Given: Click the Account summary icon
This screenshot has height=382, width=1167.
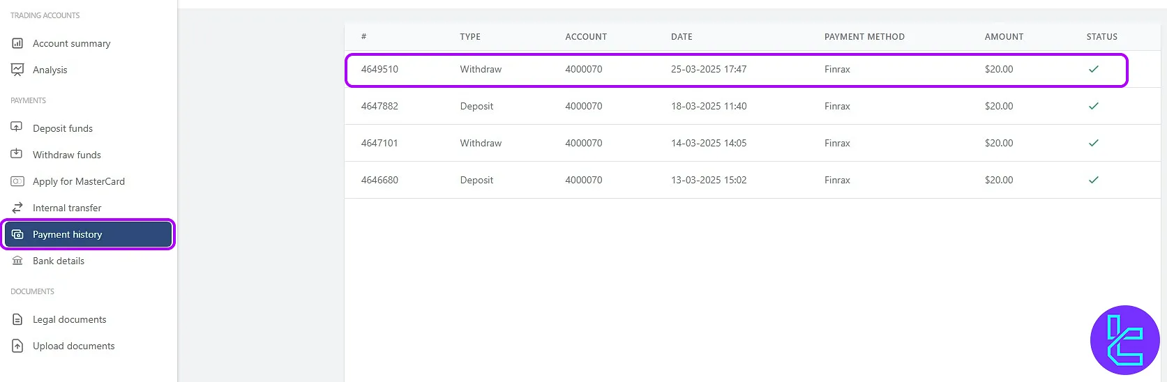Looking at the screenshot, I should [x=17, y=43].
